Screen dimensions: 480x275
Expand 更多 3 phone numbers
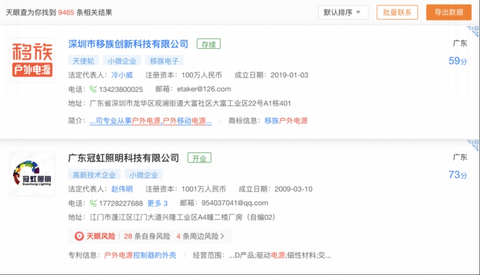157,203
